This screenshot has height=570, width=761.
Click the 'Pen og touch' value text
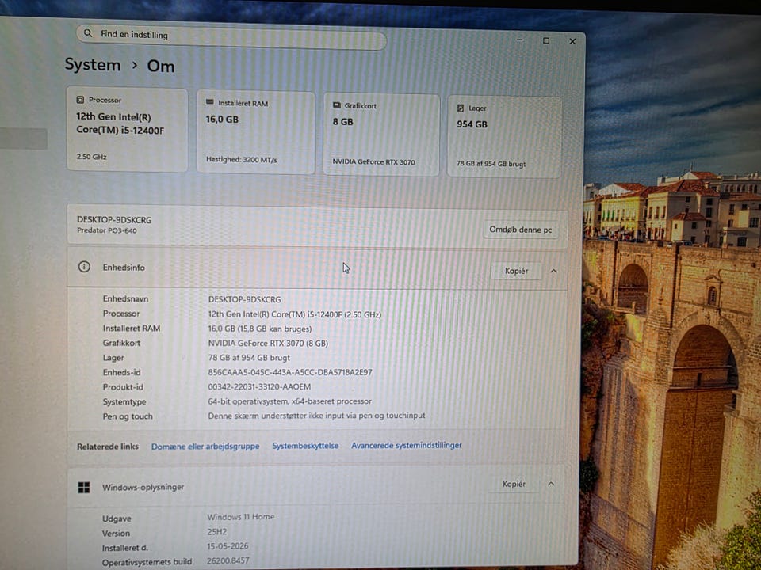(316, 416)
